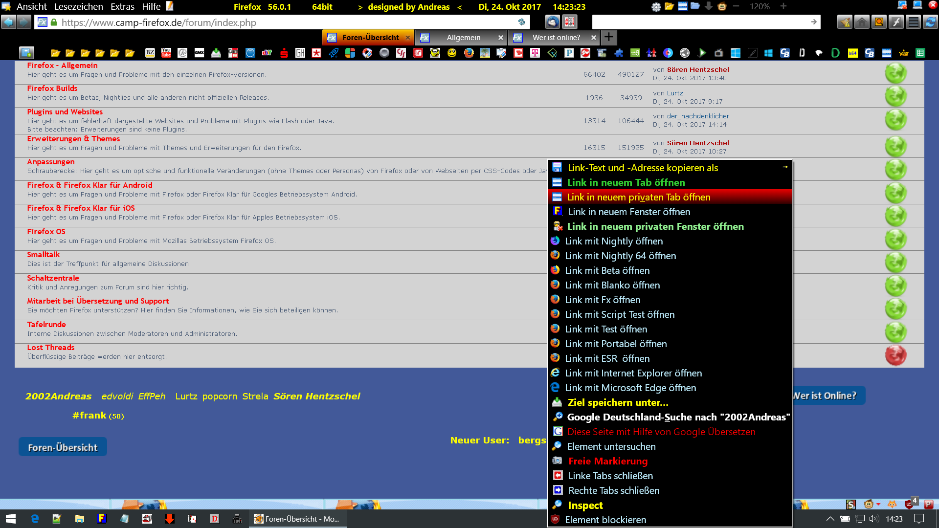Screen dimensions: 939x528
Task: Click the Telekom bookmark icon
Action: pyautogui.click(x=535, y=53)
